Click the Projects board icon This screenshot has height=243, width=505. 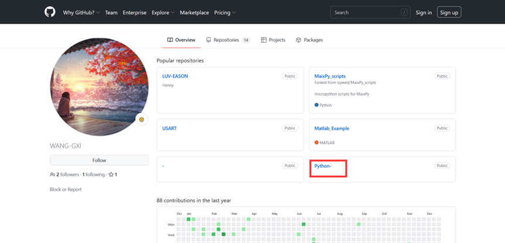(x=264, y=40)
